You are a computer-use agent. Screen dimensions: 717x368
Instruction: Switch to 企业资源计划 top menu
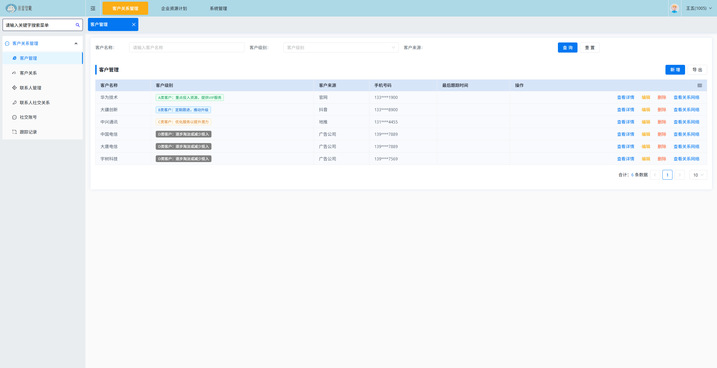[174, 8]
